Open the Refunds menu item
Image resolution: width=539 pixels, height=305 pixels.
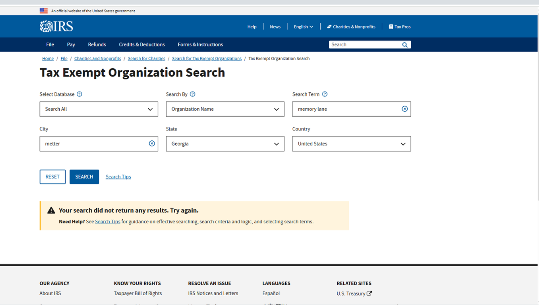97,44
